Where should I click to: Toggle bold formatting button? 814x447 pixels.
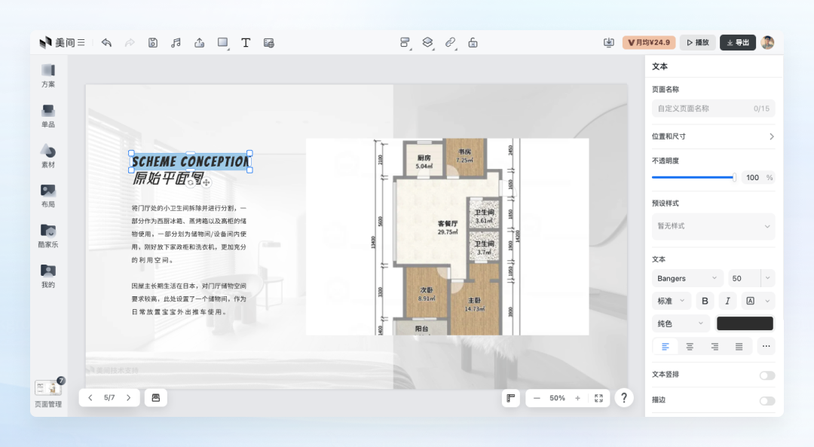705,301
